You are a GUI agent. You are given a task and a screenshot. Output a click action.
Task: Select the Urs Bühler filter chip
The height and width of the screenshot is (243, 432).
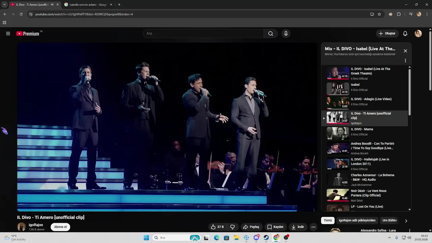[390, 220]
